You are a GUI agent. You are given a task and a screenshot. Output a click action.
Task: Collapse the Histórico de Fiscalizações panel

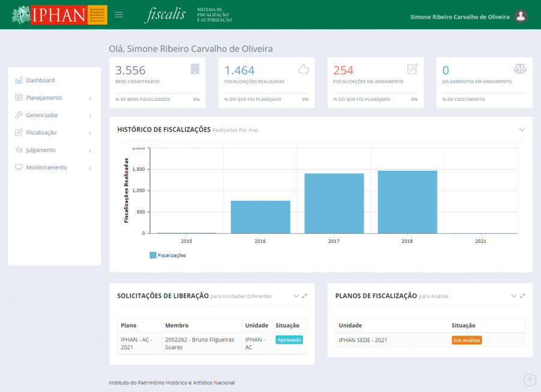(x=522, y=130)
